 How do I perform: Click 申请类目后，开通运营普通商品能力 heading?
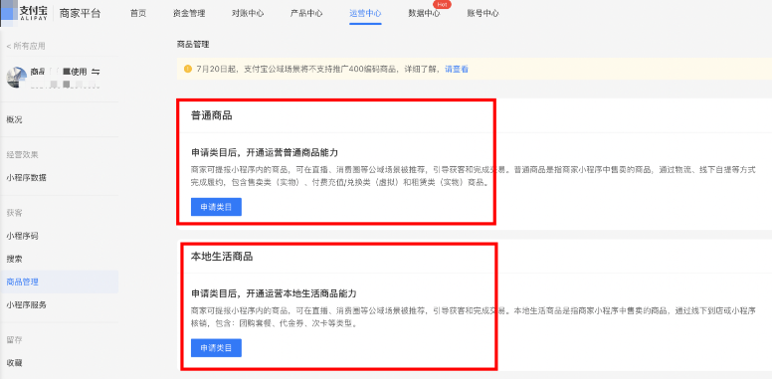point(265,152)
